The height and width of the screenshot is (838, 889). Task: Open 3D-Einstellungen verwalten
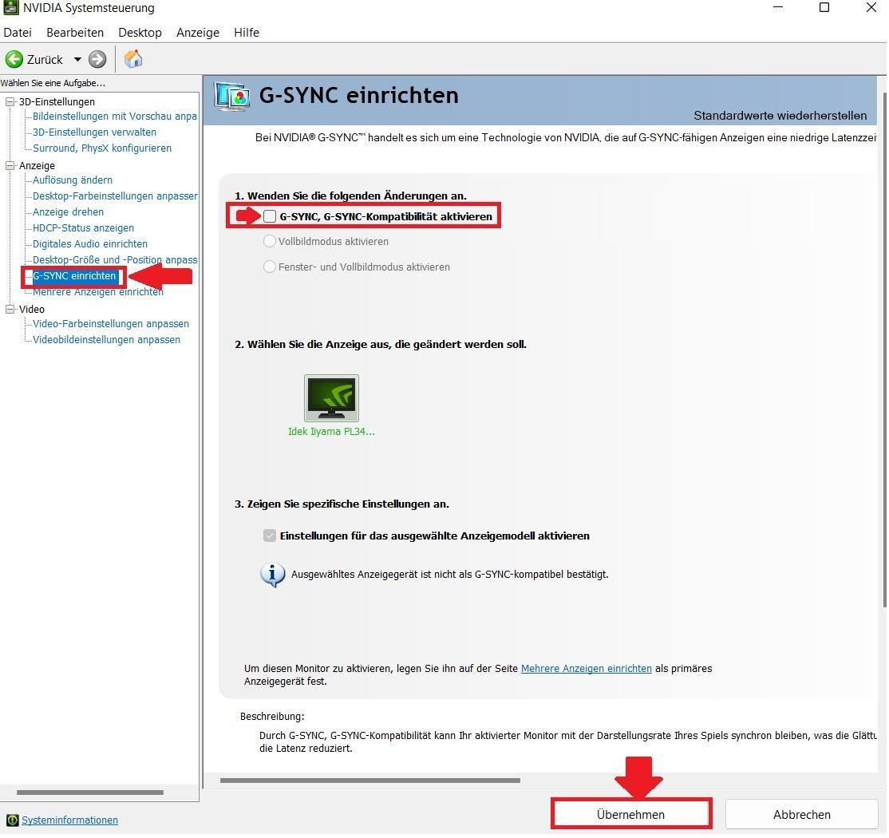[x=95, y=132]
